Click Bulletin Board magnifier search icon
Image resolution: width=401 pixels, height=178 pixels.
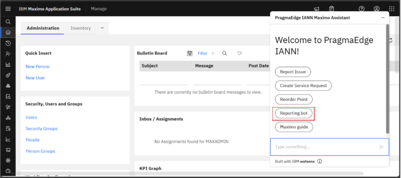[224, 53]
